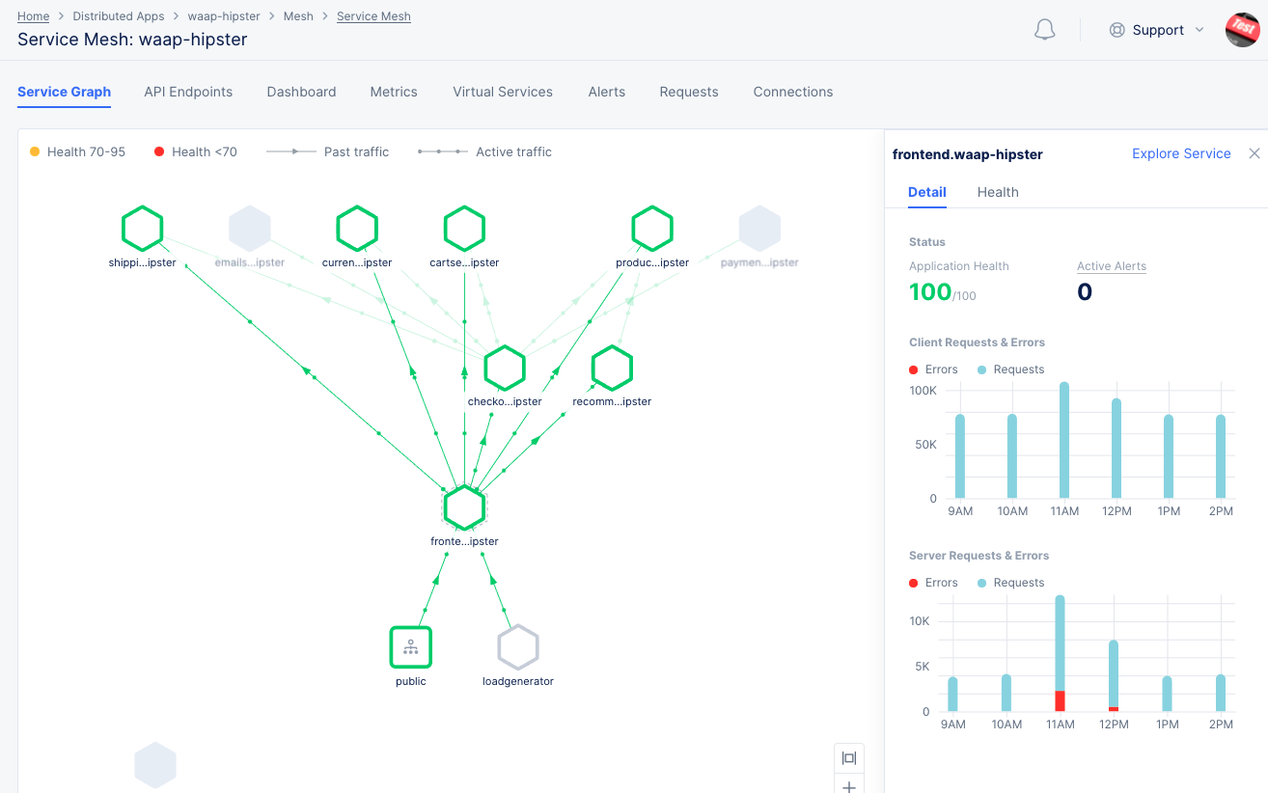This screenshot has width=1268, height=793.
Task: Select the public ingress node icon
Action: (x=410, y=647)
